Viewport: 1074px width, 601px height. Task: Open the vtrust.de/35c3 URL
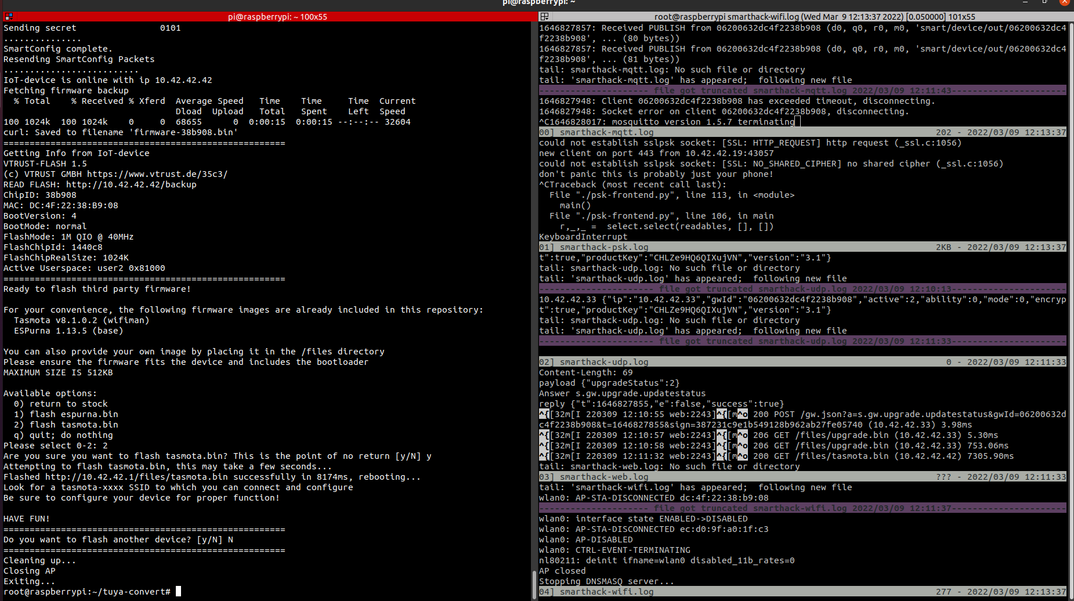coord(157,174)
